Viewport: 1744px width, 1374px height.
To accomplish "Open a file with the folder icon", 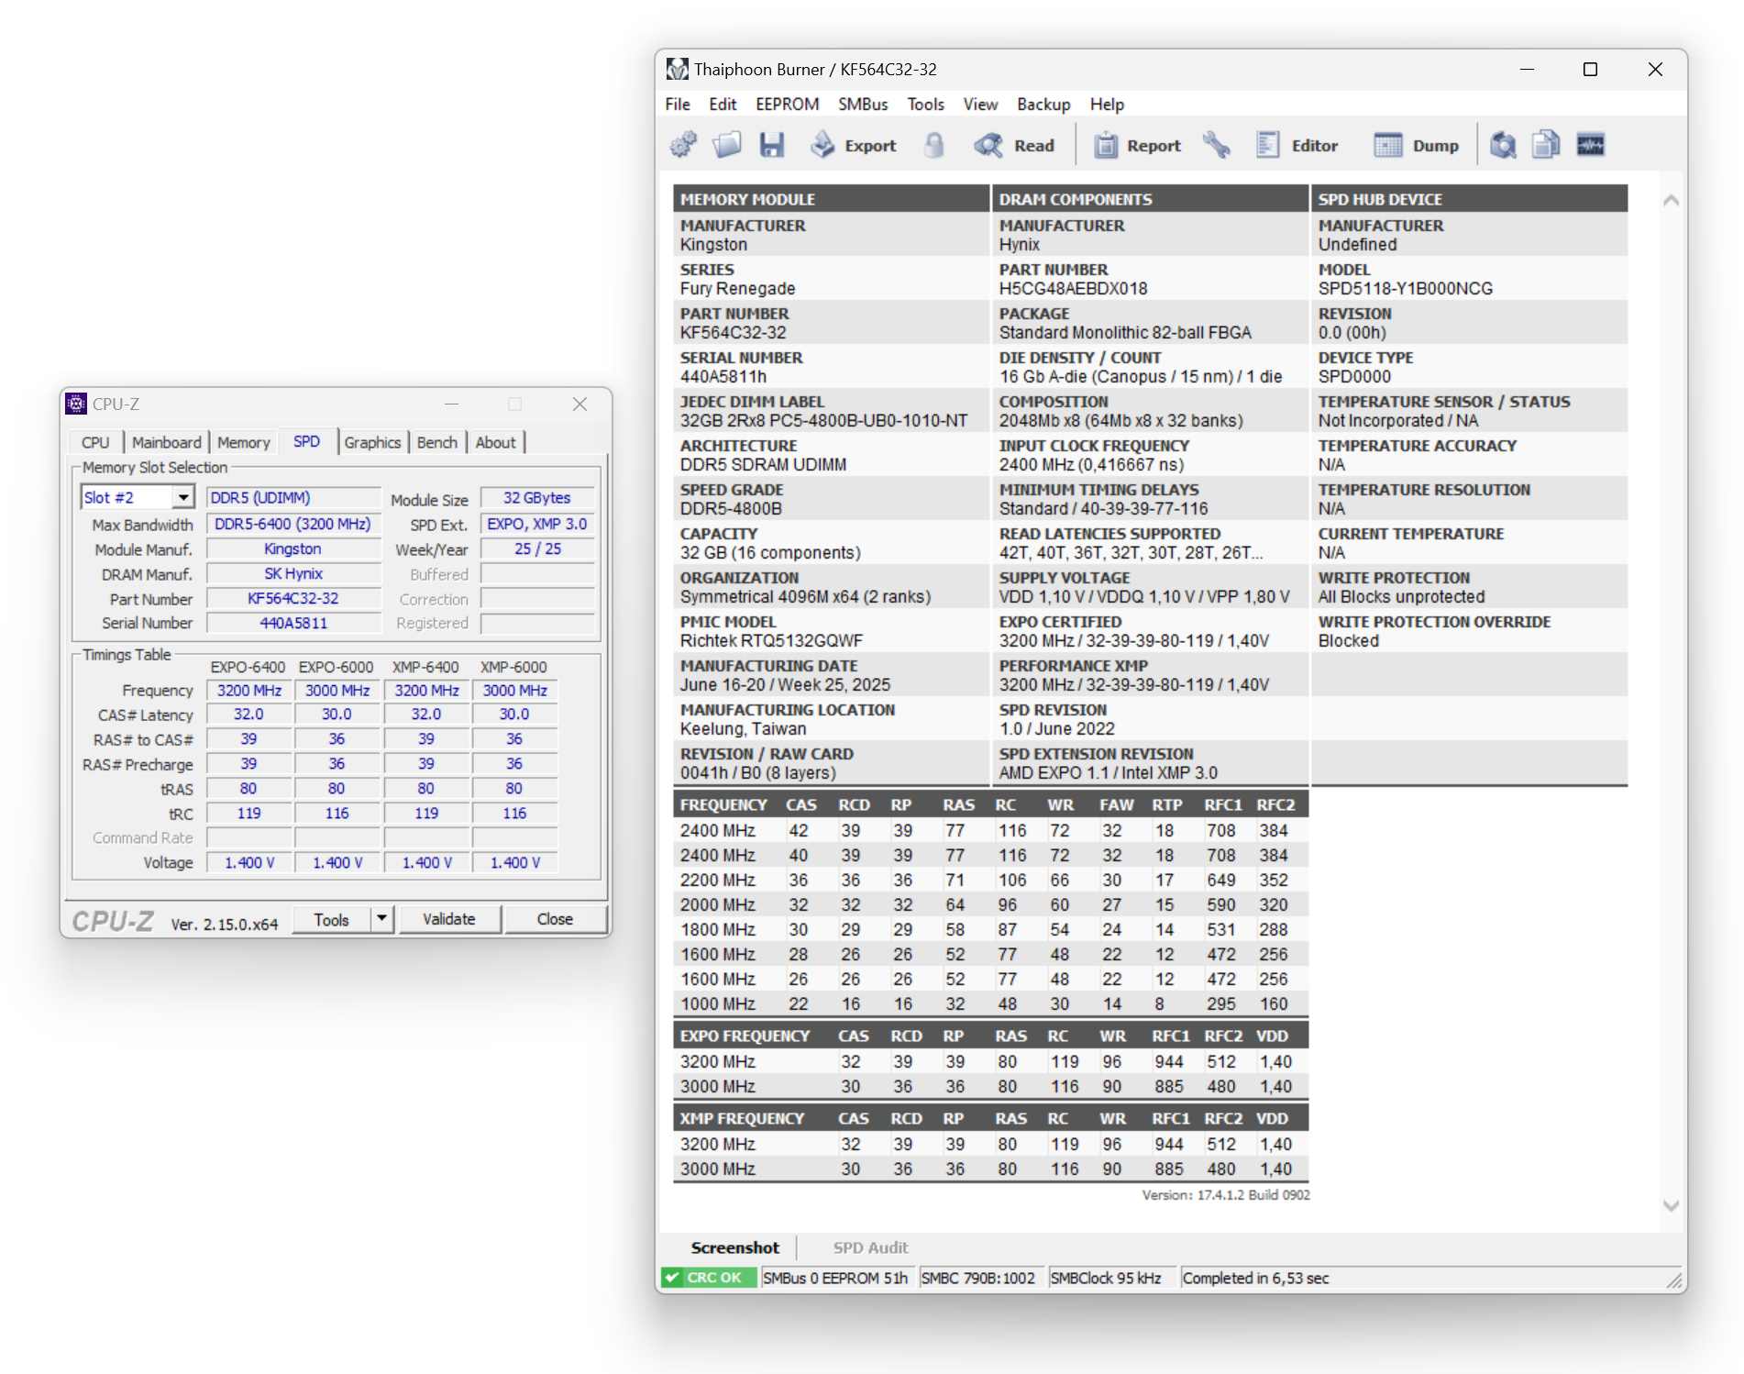I will (x=727, y=145).
